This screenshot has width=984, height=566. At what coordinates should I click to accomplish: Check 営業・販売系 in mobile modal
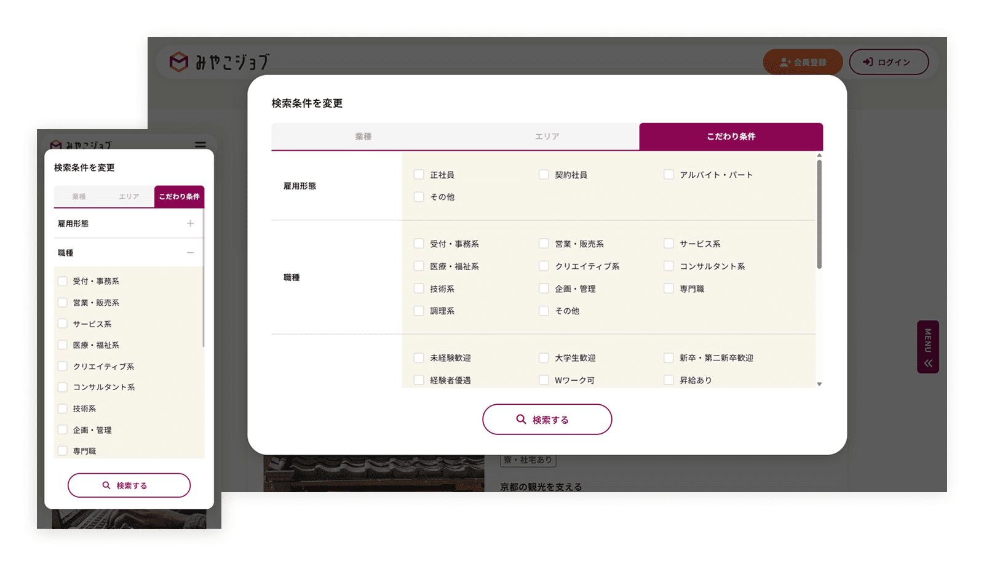click(62, 303)
